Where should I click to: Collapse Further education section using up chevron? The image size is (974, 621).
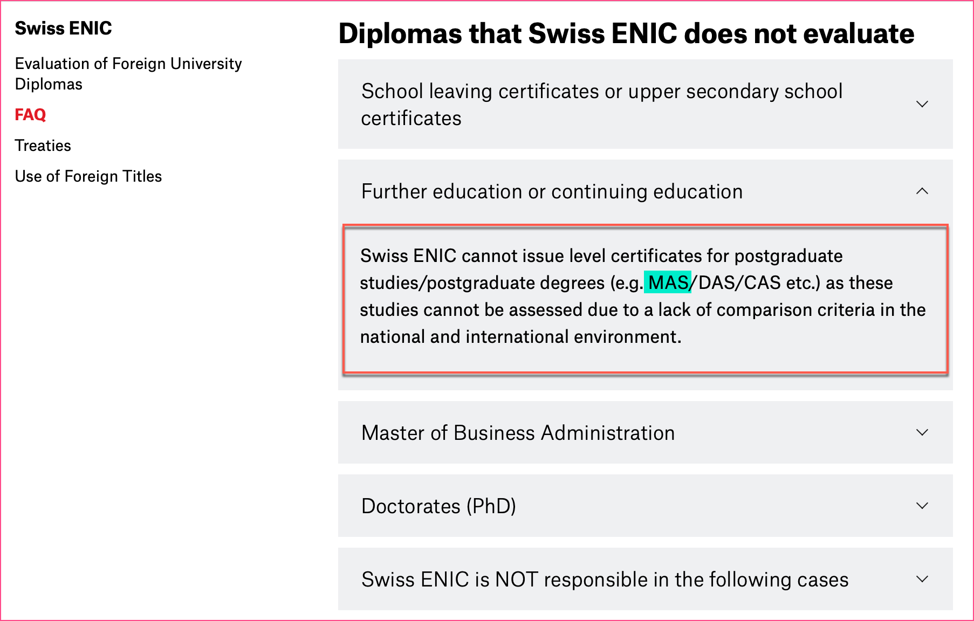pos(922,191)
